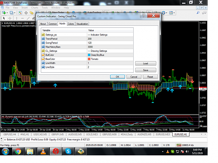
Task: Select the Trendline drawing tool
Action: [x=28, y=18]
